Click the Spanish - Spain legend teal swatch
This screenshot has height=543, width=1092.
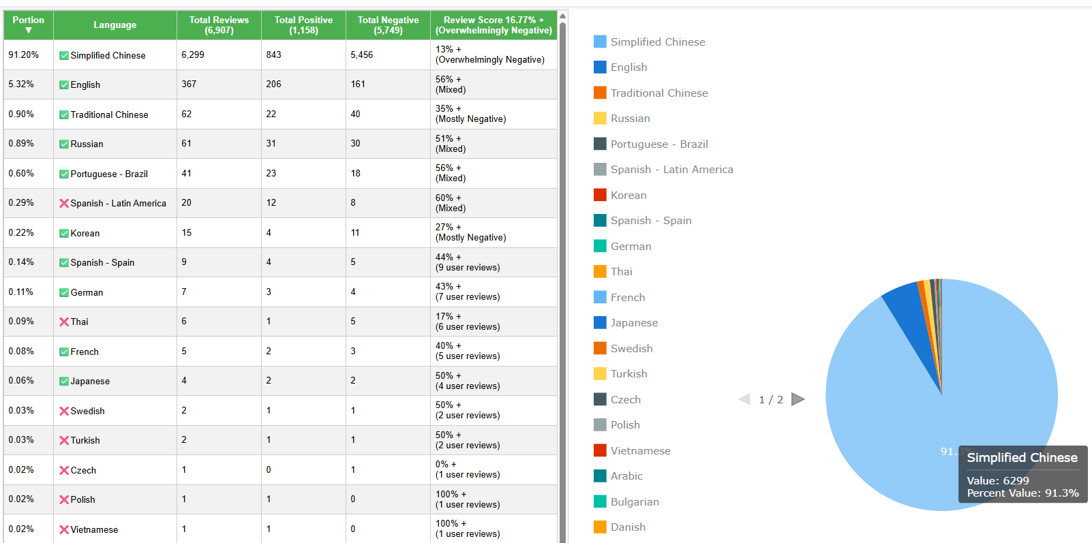[600, 220]
